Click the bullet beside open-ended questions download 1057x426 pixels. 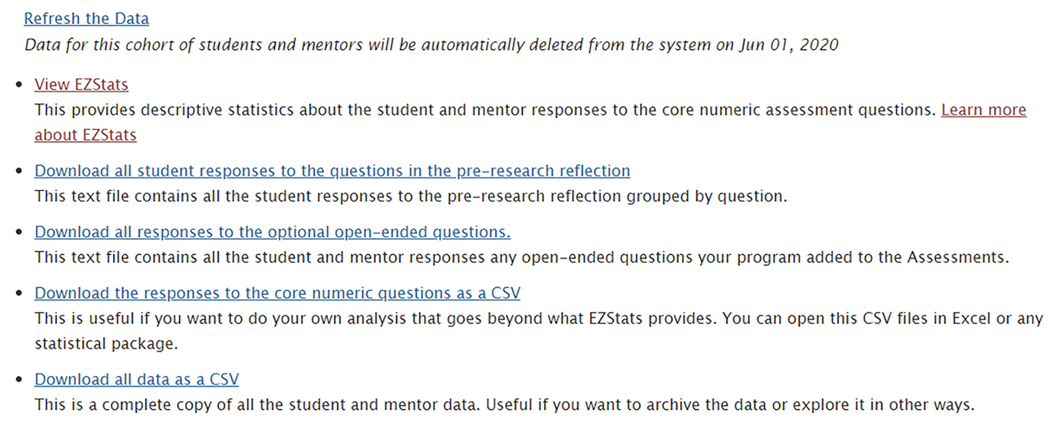[x=20, y=233]
